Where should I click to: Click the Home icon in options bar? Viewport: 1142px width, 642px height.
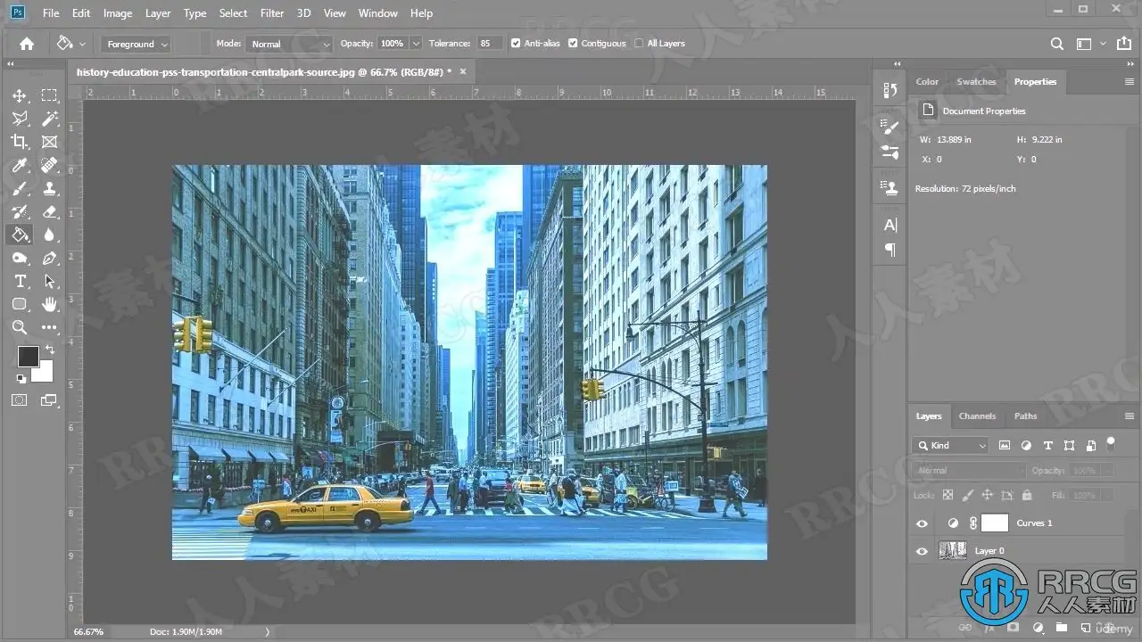coord(27,44)
